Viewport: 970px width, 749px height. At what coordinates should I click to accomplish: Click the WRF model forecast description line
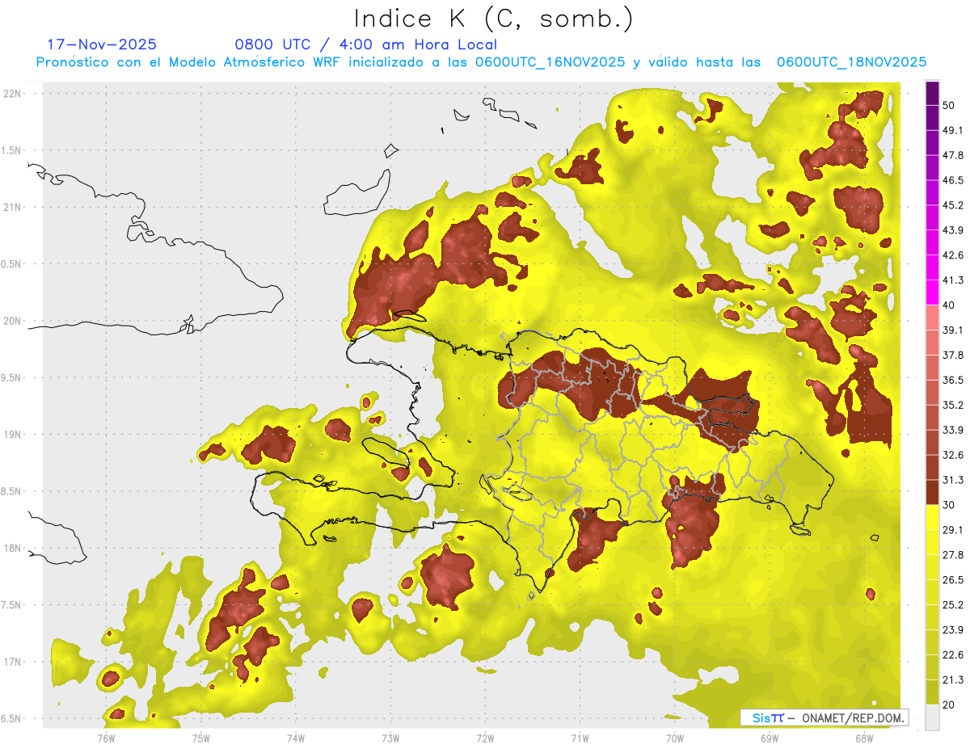click(481, 62)
